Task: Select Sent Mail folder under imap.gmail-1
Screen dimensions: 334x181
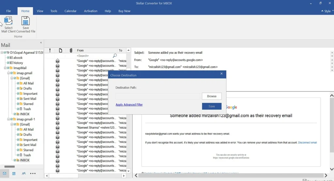Action: point(30,144)
